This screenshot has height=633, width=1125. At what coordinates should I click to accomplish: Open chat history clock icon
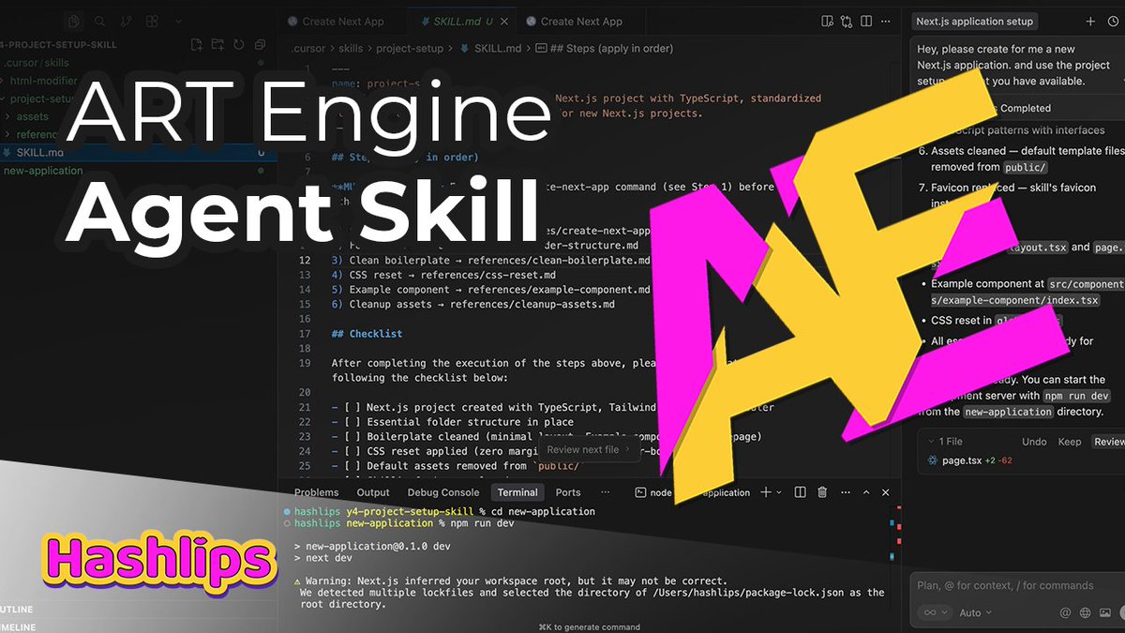point(1113,21)
